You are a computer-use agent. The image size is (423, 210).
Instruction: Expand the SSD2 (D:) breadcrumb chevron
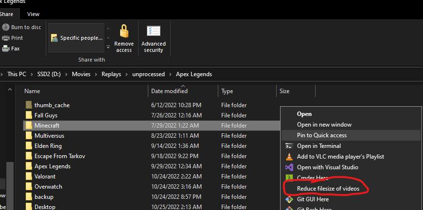click(x=66, y=74)
